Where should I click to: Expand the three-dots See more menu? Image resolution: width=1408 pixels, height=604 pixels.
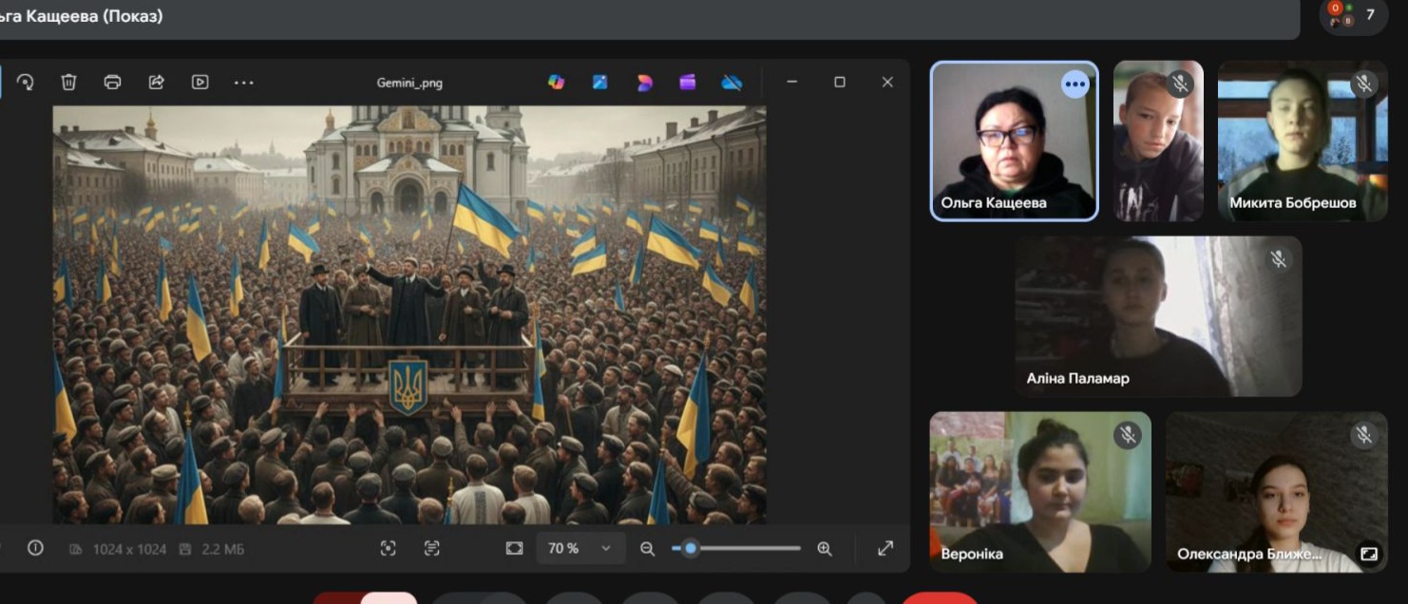[244, 83]
